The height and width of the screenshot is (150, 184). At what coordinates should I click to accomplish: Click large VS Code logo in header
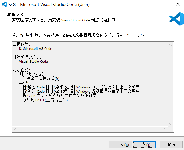point(176,19)
